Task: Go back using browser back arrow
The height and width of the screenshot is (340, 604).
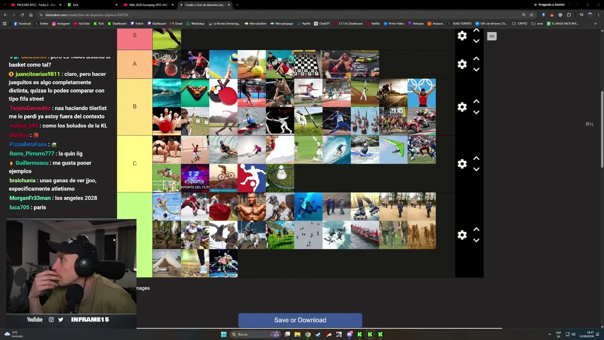Action: point(5,15)
